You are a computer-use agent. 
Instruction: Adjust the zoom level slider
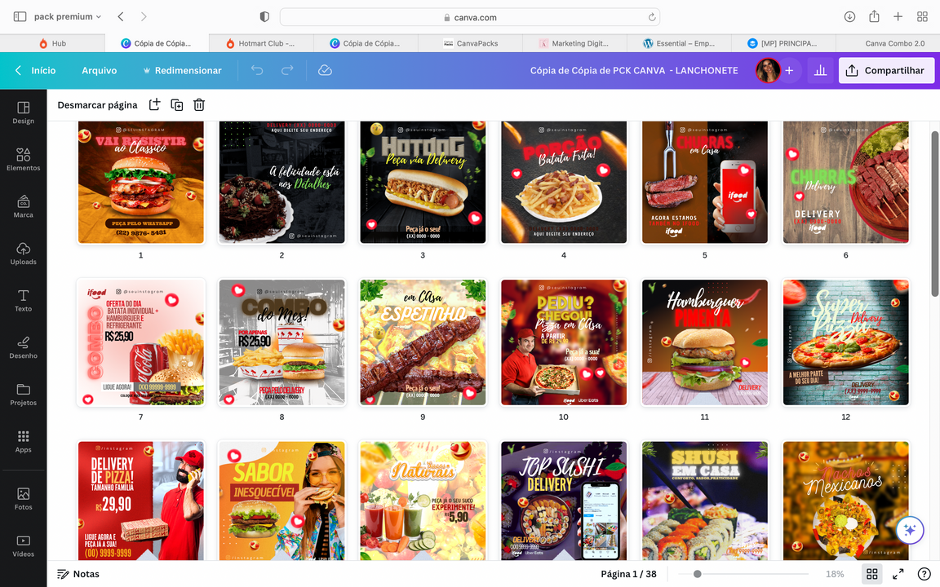point(697,574)
